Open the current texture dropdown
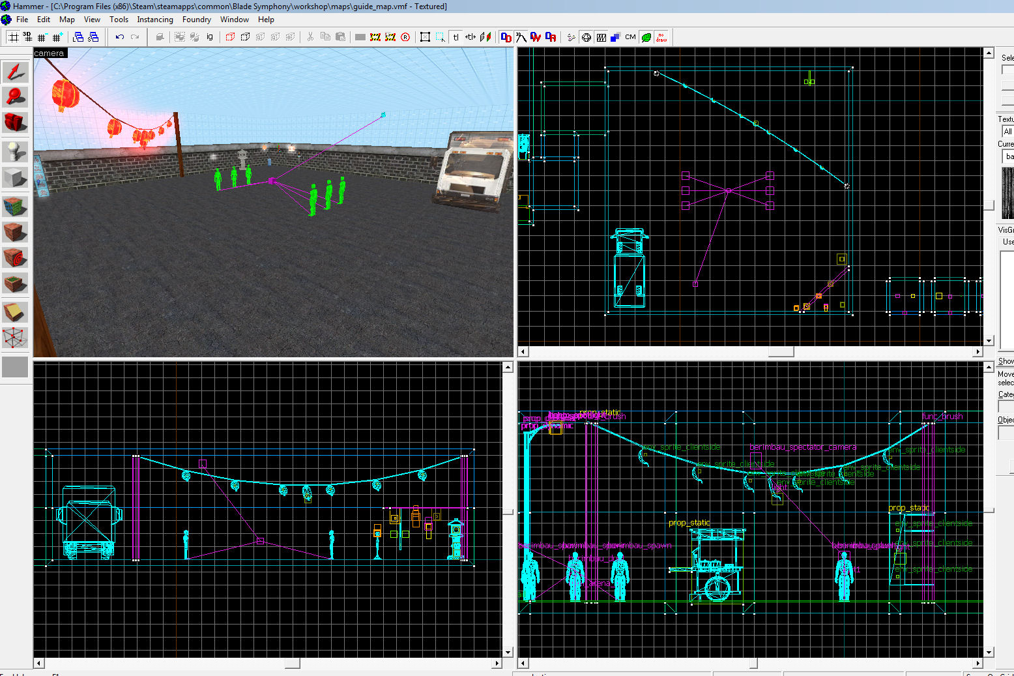Image resolution: width=1014 pixels, height=676 pixels. (x=1007, y=156)
